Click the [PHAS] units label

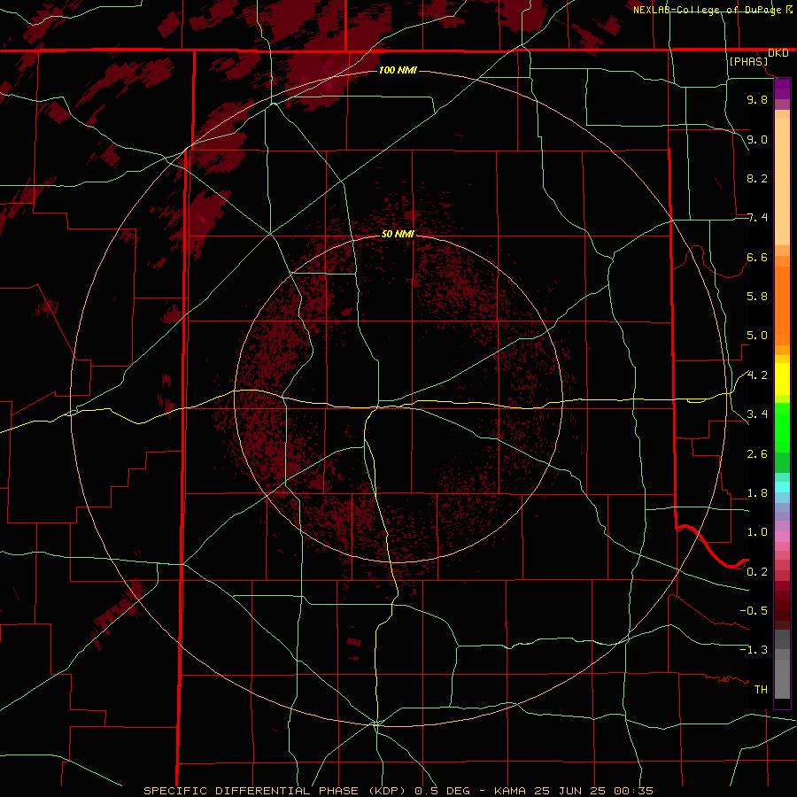(748, 61)
